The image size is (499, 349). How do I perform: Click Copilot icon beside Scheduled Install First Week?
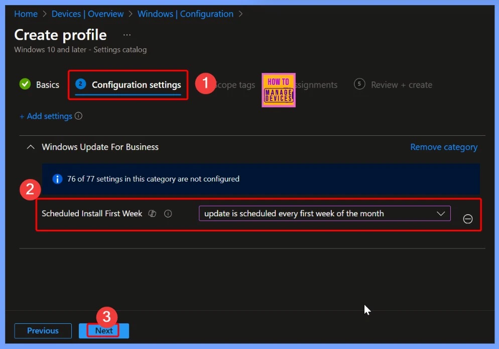pos(153,214)
